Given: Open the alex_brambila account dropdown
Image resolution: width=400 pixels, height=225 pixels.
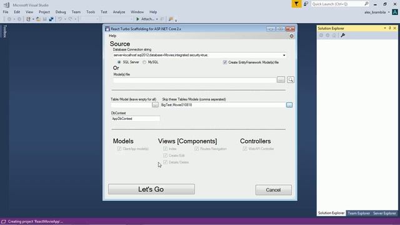Looking at the screenshot, I should pos(389,12).
